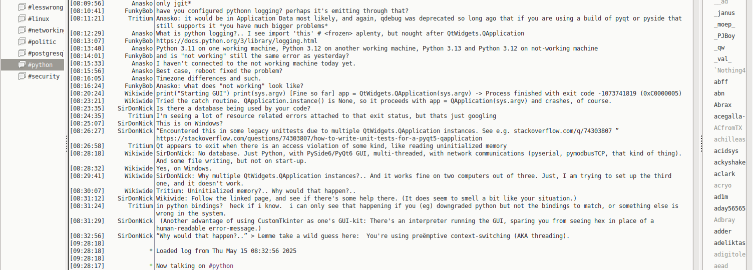The height and width of the screenshot is (270, 753).
Task: Click the #lesswrong channel icon
Action: pos(22,7)
